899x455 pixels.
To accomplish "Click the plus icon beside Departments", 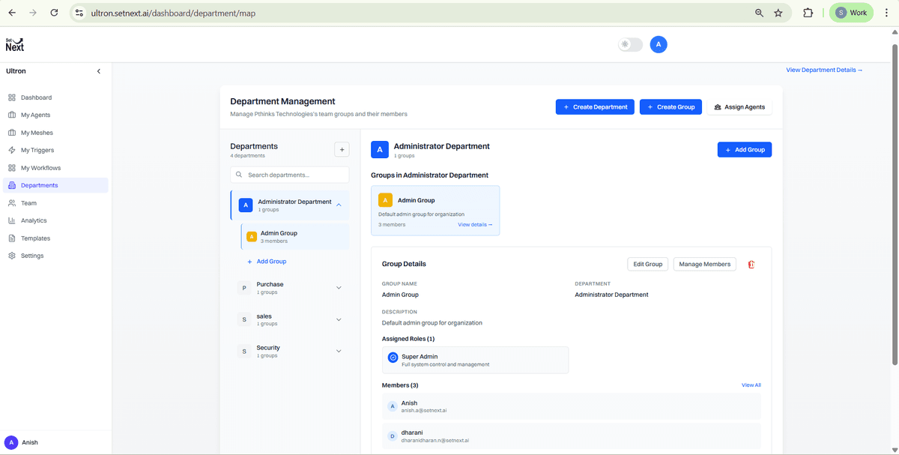I will [x=342, y=150].
